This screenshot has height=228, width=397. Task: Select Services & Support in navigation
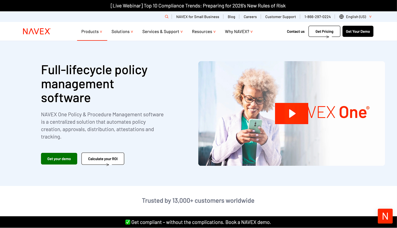point(162,31)
